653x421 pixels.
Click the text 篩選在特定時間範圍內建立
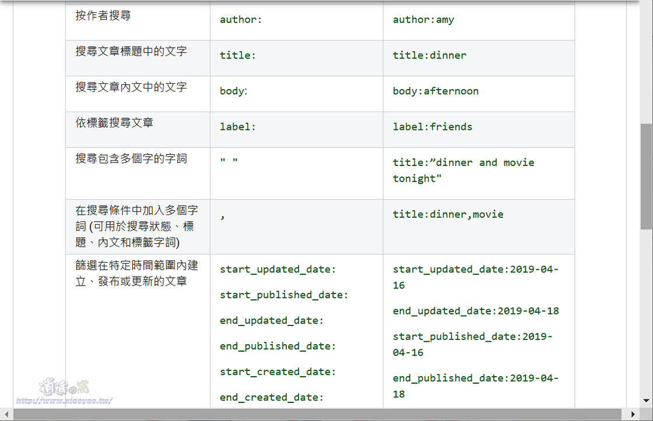click(136, 273)
